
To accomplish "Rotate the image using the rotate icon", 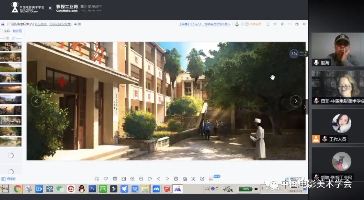I will tap(150, 179).
